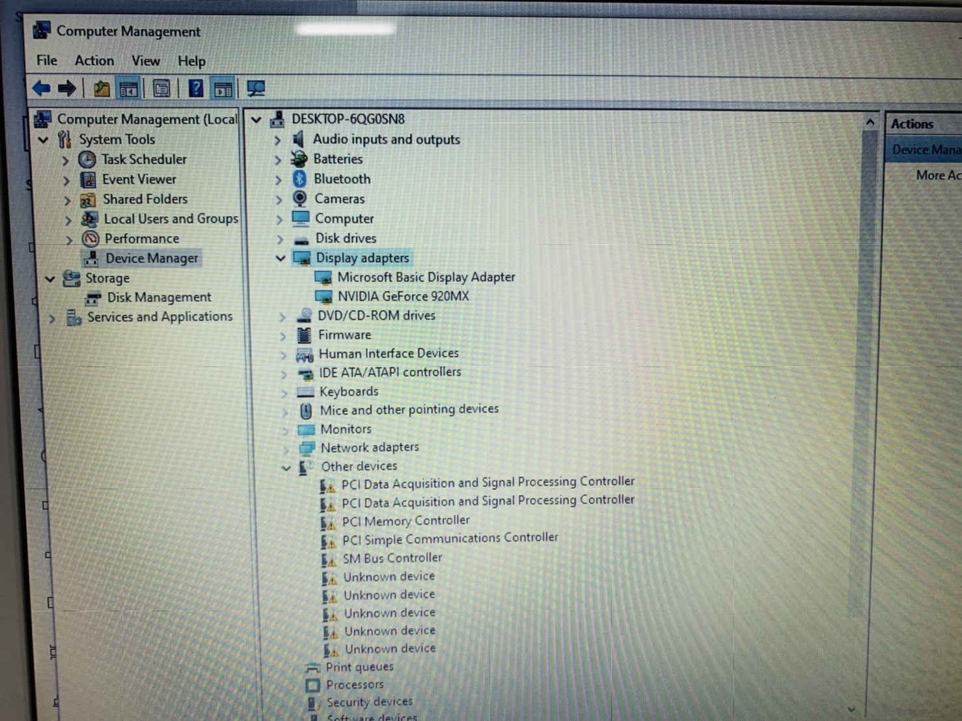
Task: Select PCI Memory Controller device
Action: pyautogui.click(x=405, y=521)
